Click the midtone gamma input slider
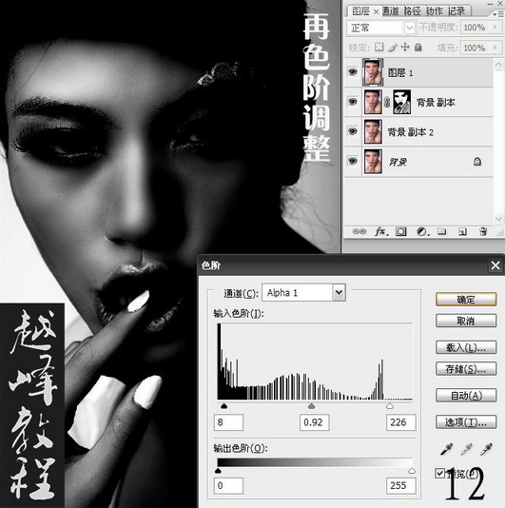 click(x=311, y=406)
